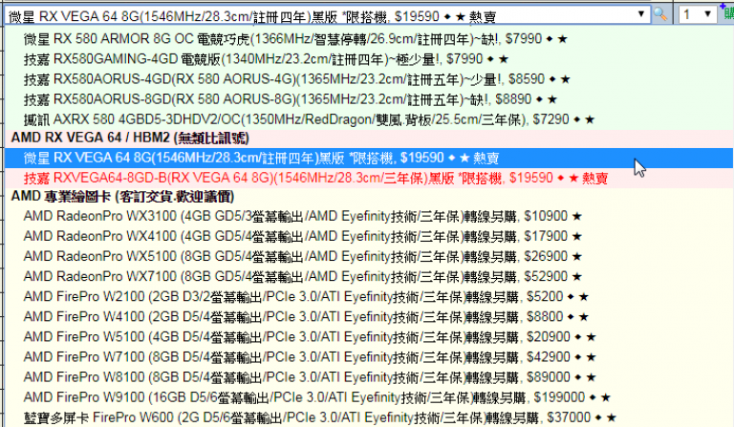The width and height of the screenshot is (734, 427).
Task: Select AMD RadeonPro WX5100 $26900
Action: coord(369,256)
